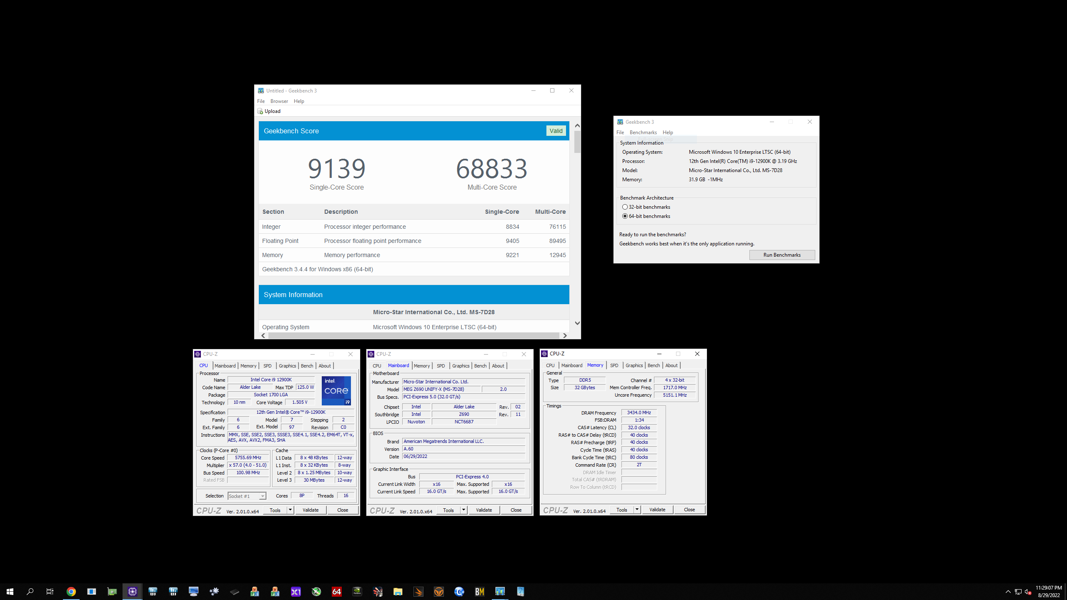Click the 68833 multi-core score
Viewport: 1067px width, 600px height.
point(492,168)
